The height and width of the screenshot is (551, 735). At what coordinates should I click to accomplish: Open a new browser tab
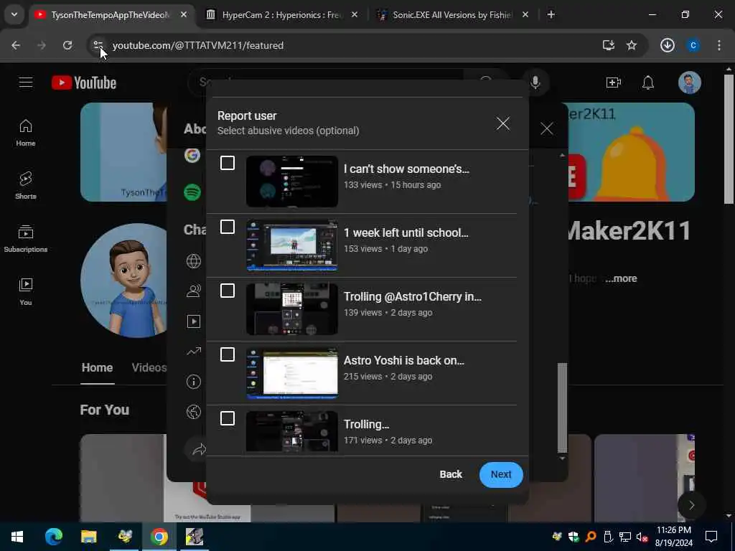(551, 15)
